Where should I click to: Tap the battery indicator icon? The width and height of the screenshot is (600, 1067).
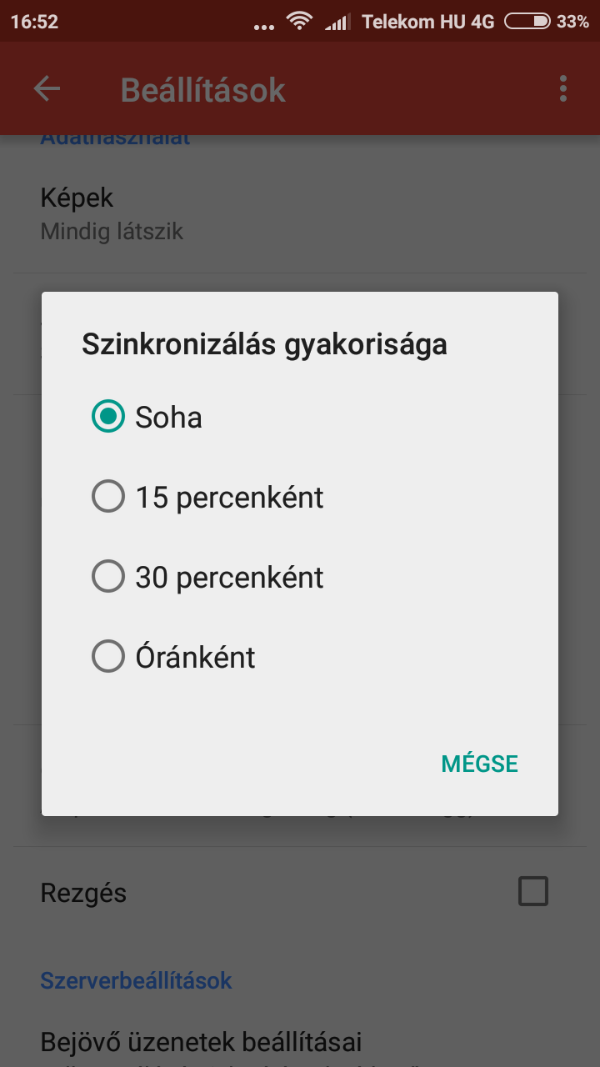(527, 22)
